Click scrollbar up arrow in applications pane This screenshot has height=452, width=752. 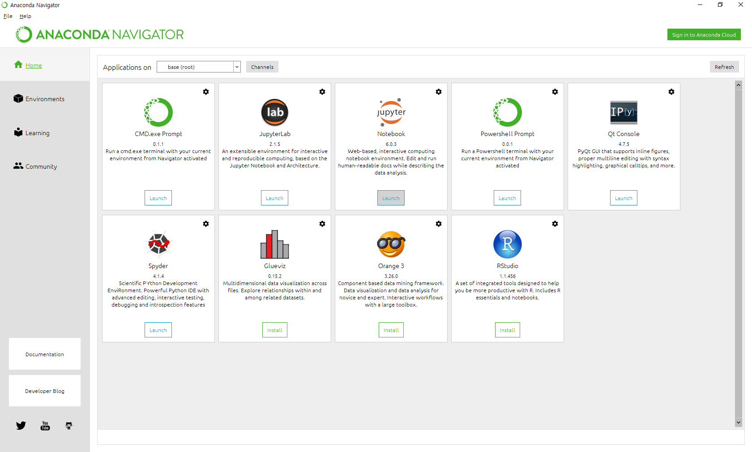coord(739,85)
